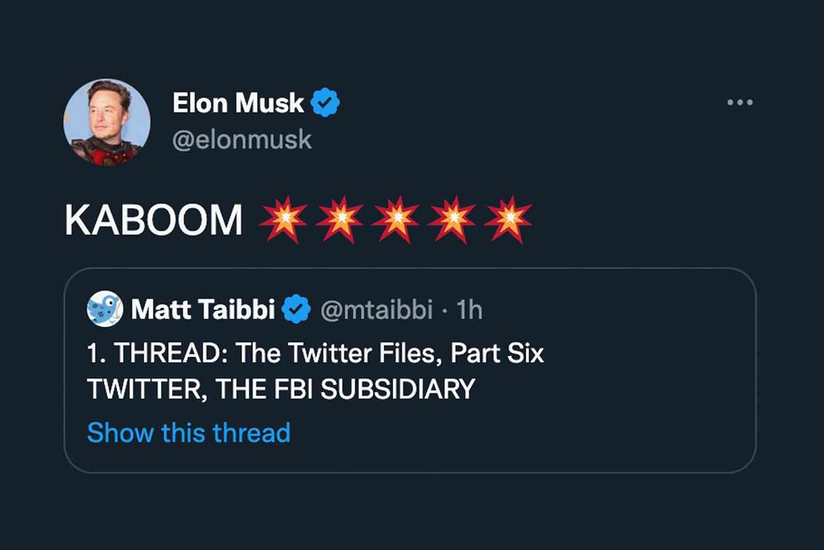824x550 pixels.
Task: Click the Elon Musk display name
Action: pyautogui.click(x=238, y=102)
